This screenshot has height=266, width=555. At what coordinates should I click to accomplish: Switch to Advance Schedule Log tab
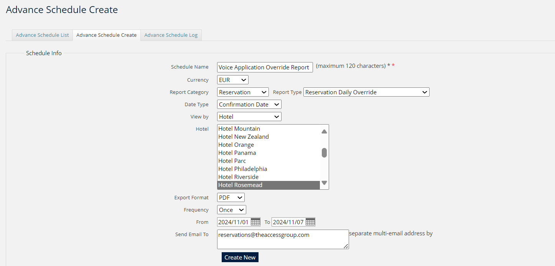click(x=171, y=35)
